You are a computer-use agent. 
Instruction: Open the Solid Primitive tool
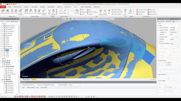tap(20, 12)
